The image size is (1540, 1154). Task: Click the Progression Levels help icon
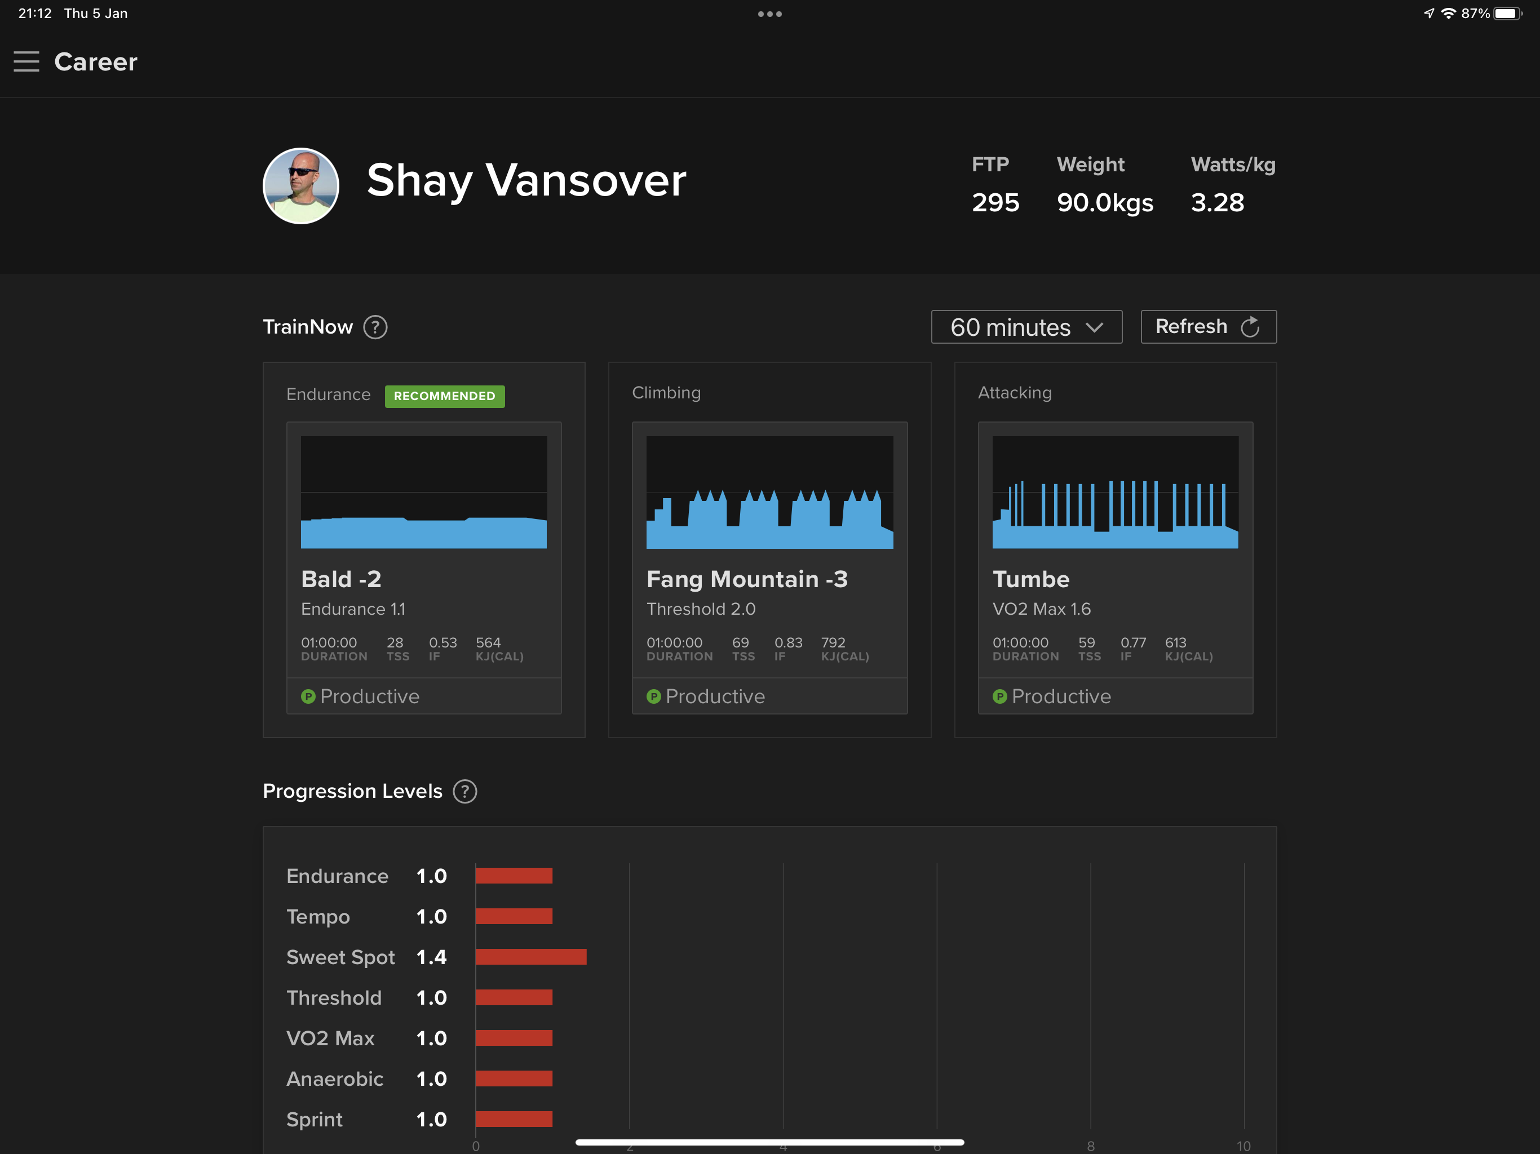(464, 792)
